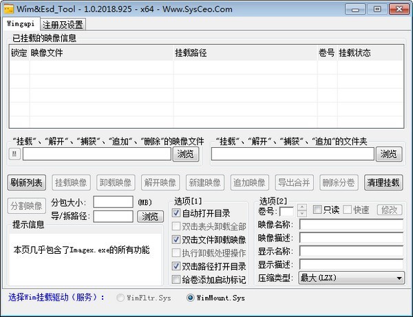
Task: Focus the 分包大小 input field
Action: click(x=113, y=201)
